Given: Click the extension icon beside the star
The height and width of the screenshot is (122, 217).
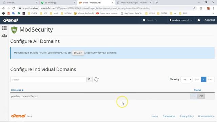Looking at the screenshot, I should 201,8.
